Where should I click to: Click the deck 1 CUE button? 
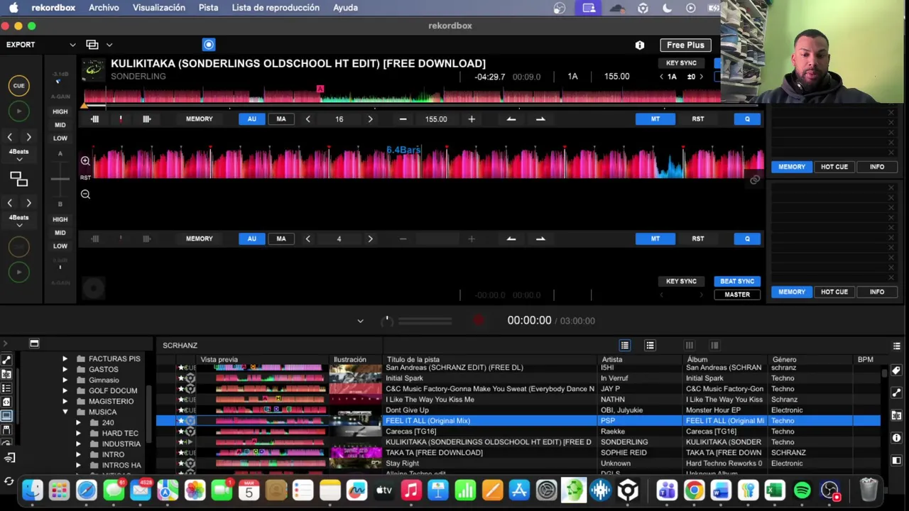(x=19, y=86)
